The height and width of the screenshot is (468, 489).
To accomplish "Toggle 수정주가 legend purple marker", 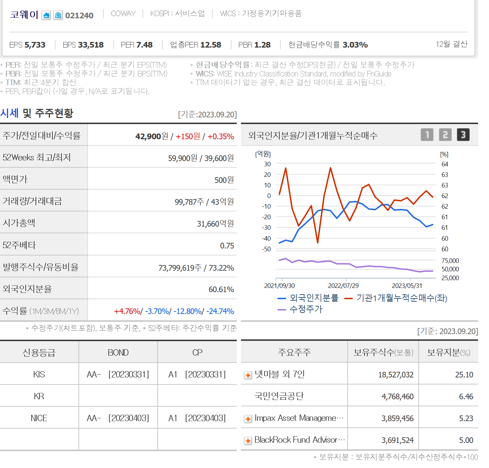I will [x=282, y=309].
